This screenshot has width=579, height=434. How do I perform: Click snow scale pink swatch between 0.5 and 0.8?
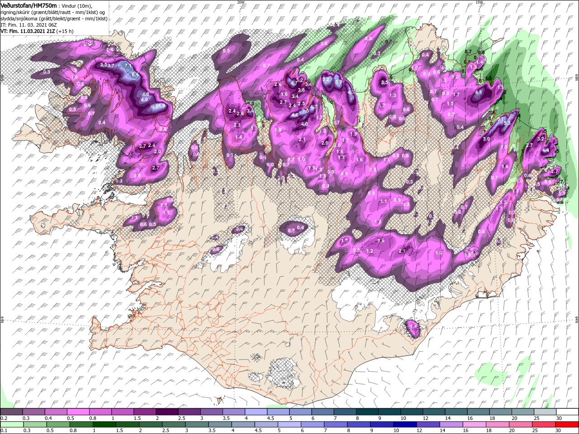[x=78, y=411]
